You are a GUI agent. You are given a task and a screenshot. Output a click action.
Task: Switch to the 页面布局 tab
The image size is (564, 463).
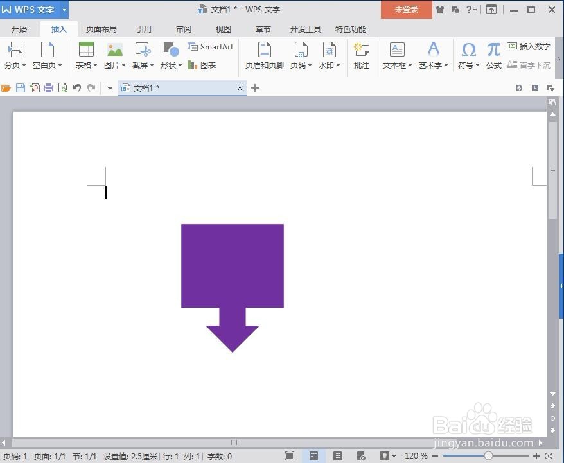pyautogui.click(x=101, y=29)
